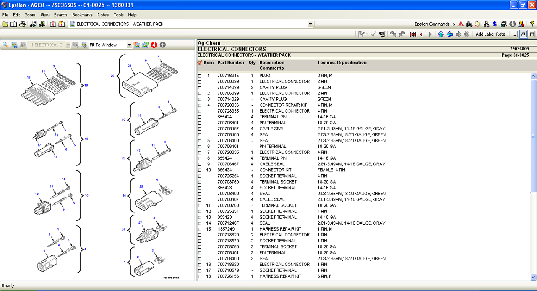Image resolution: width=537 pixels, height=291 pixels.
Task: Open the Fit To Window zoom dropdown
Action: coord(129,45)
